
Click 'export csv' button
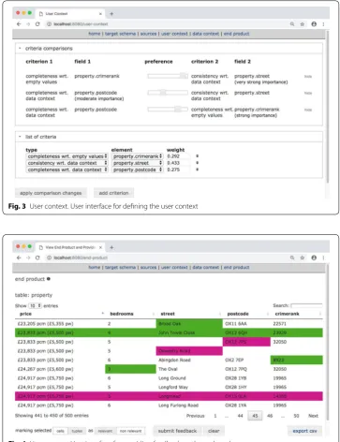(x=304, y=431)
